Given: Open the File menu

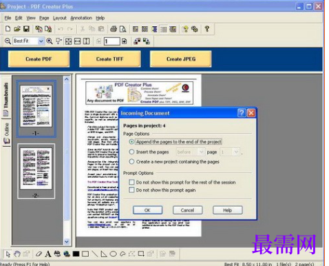Looking at the screenshot, I should tap(8, 18).
